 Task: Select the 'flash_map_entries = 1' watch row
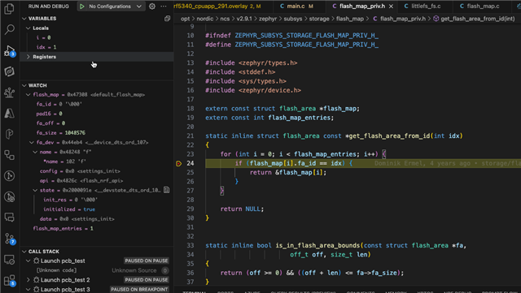[x=97, y=229]
